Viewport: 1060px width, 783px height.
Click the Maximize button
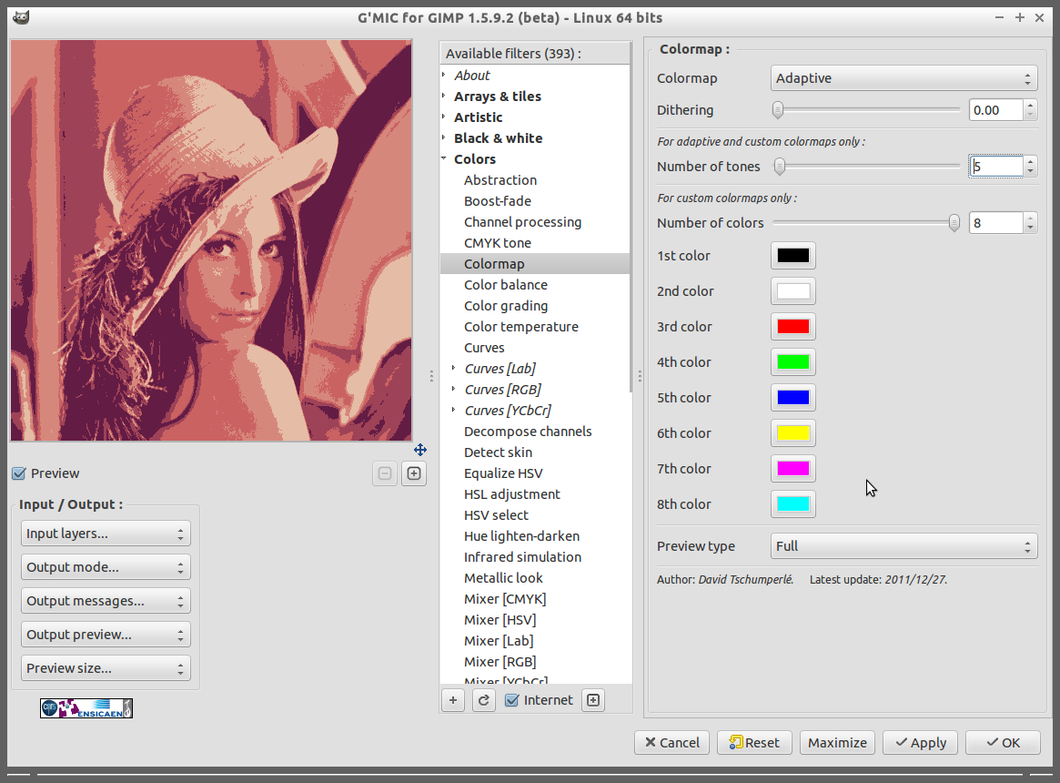(x=837, y=742)
